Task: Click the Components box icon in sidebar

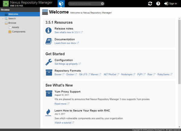Action: (10, 32)
